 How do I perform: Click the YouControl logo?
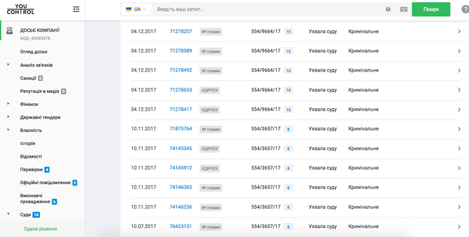21,9
